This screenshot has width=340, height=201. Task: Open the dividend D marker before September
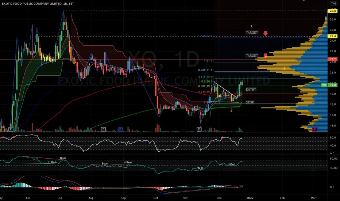click(x=120, y=129)
